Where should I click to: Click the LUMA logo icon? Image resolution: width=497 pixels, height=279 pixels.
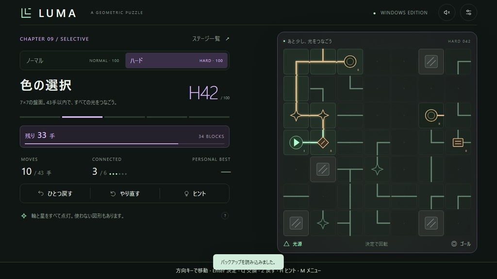click(26, 13)
